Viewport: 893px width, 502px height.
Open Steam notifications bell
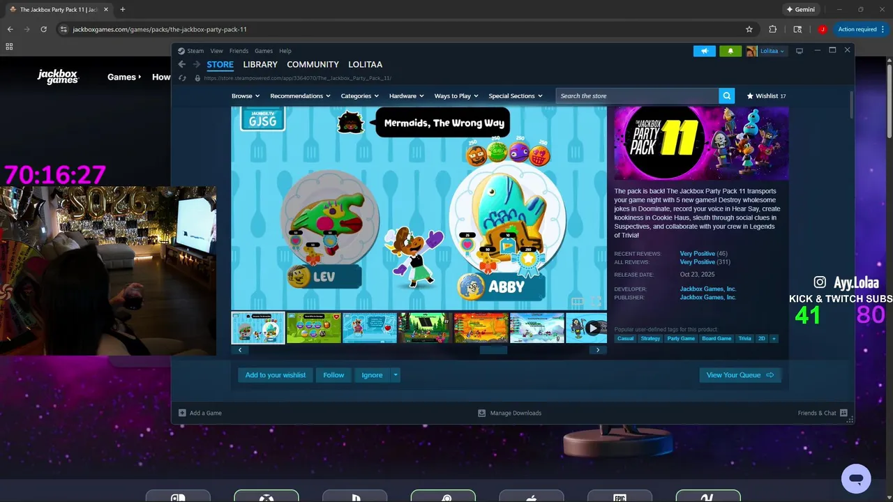pos(730,51)
